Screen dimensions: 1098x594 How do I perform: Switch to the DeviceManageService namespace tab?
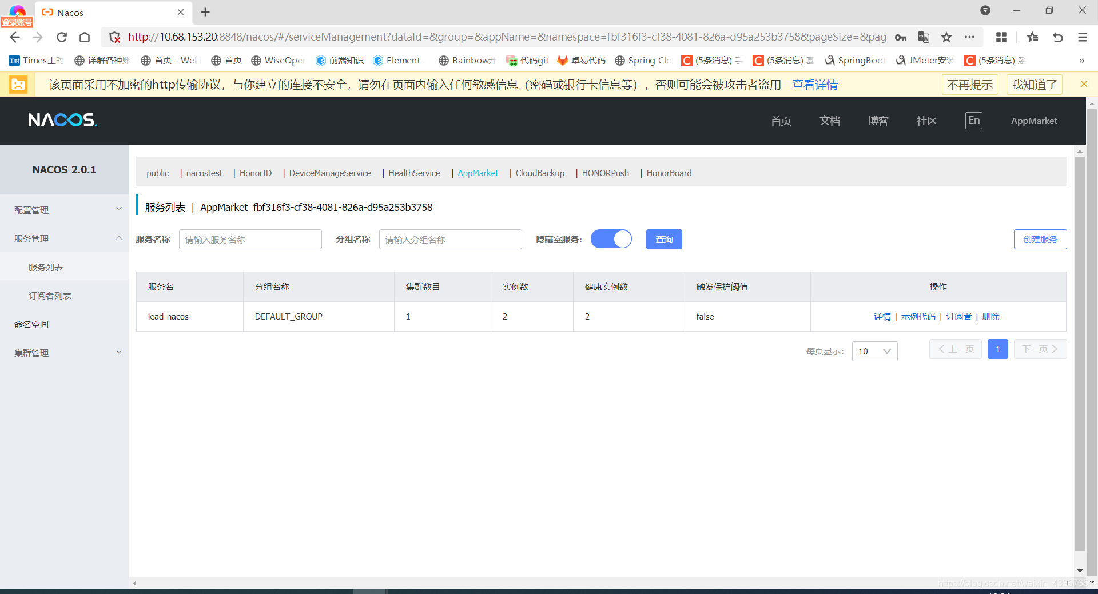[x=330, y=173]
